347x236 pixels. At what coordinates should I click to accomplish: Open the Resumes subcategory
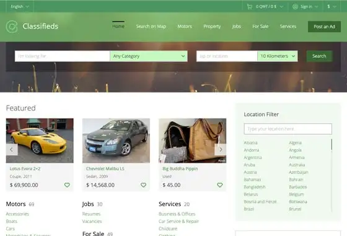click(x=92, y=214)
